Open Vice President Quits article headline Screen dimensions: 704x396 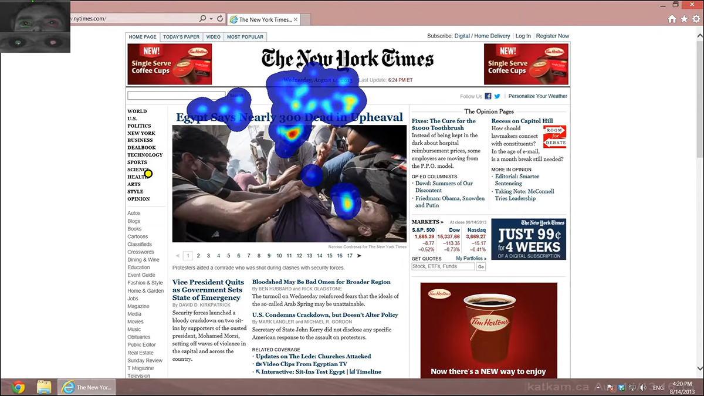(x=208, y=290)
